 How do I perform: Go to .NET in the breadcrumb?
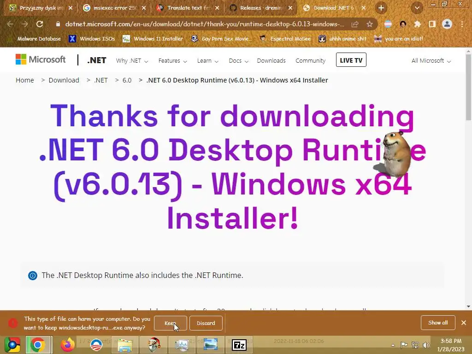pos(101,80)
